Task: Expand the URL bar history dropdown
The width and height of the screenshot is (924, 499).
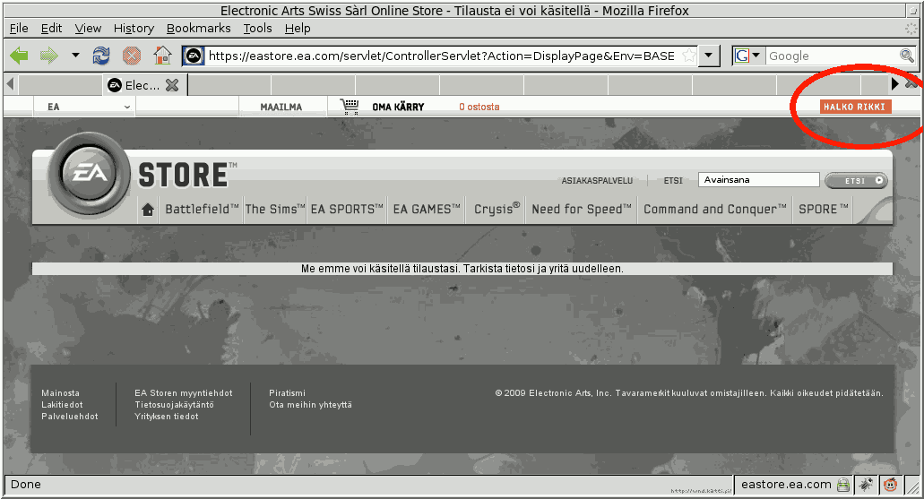Action: tap(710, 56)
